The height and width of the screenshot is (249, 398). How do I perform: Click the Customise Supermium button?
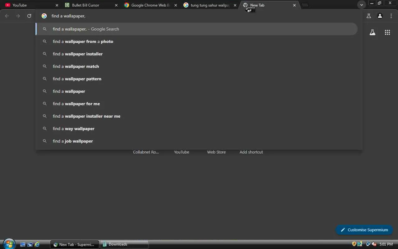tap(364, 230)
